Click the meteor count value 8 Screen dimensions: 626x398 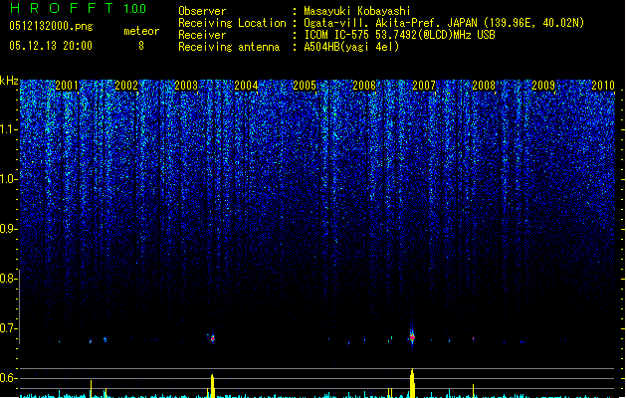tap(141, 46)
